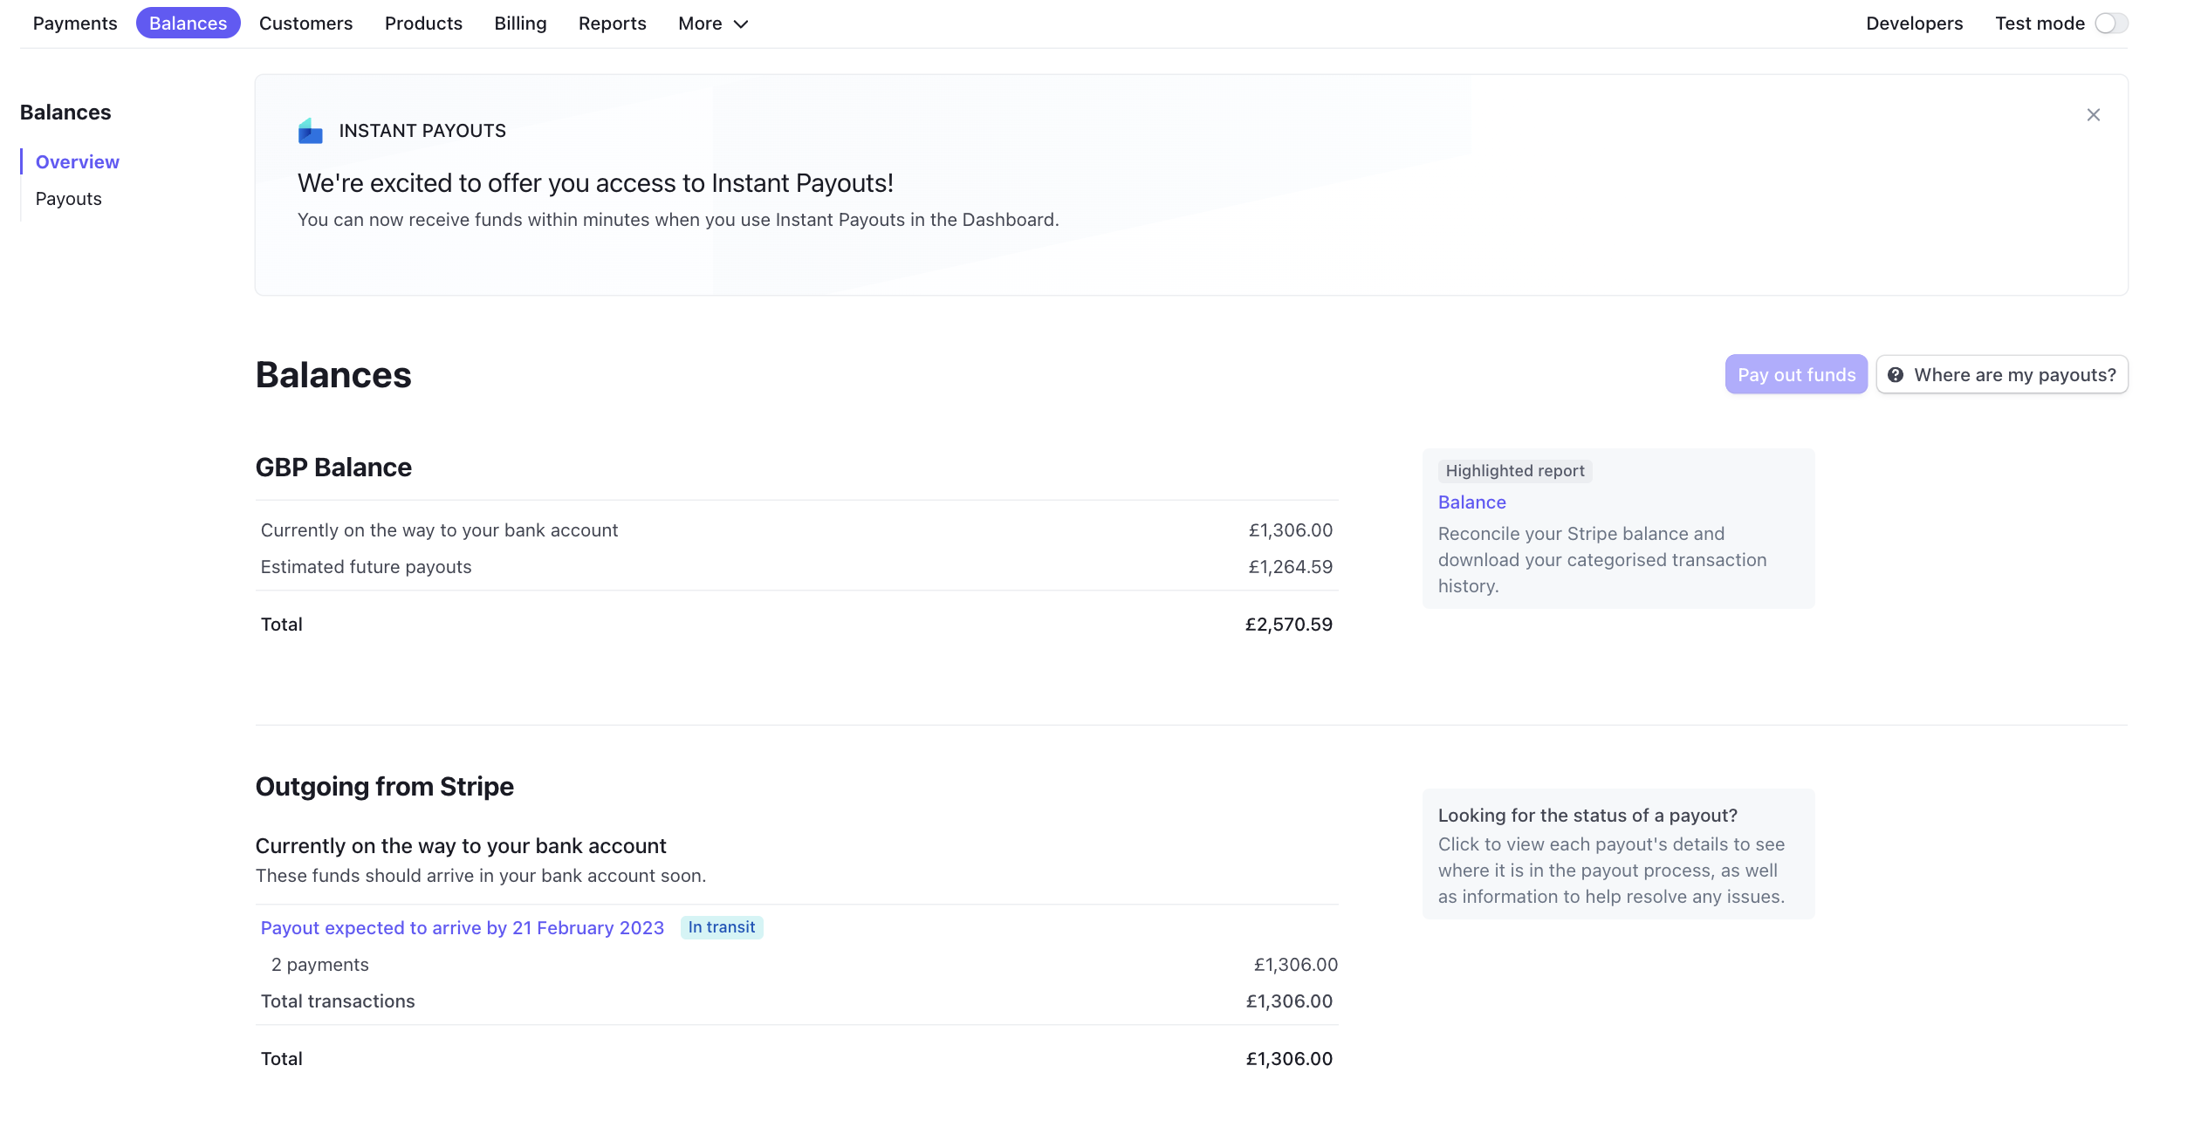The width and height of the screenshot is (2201, 1134).
Task: Open the Products page
Action: [x=423, y=24]
